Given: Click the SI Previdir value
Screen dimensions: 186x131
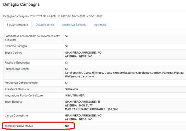Looking at the screenshot, I should pos(74,89).
